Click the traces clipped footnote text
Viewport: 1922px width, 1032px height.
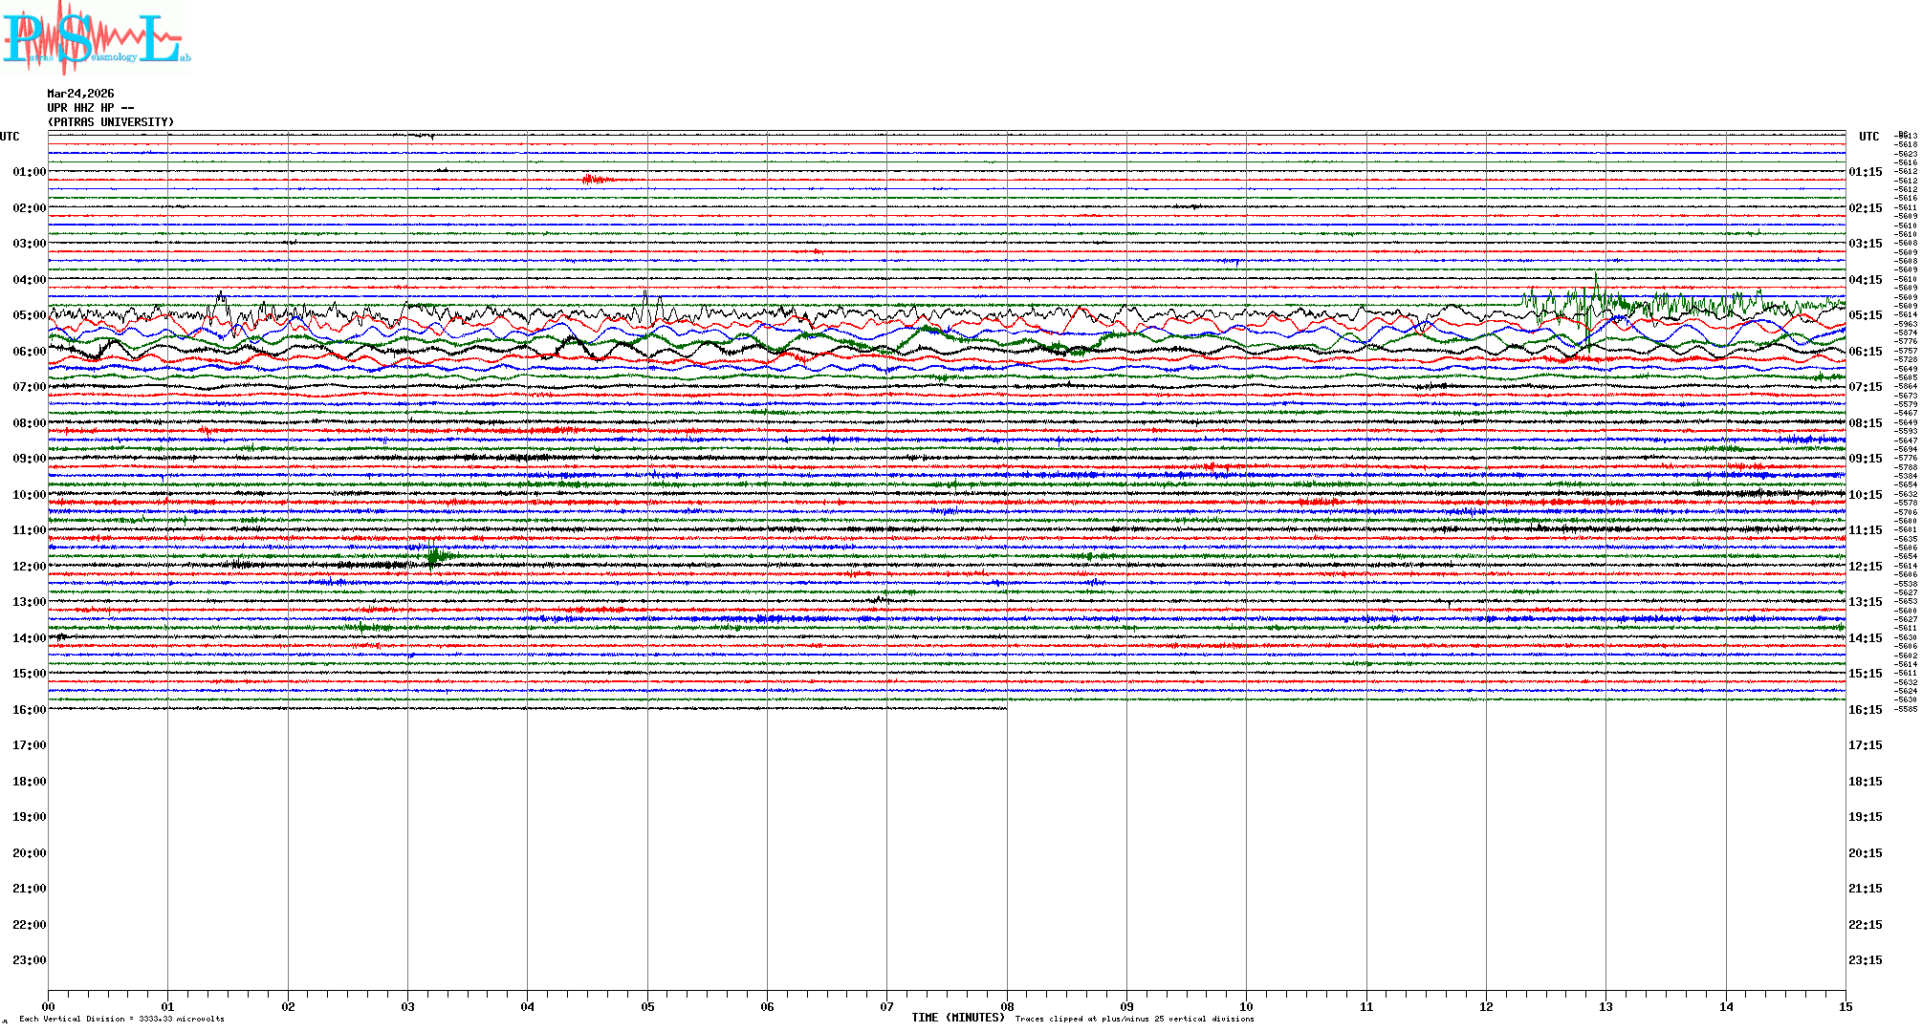1134,1019
